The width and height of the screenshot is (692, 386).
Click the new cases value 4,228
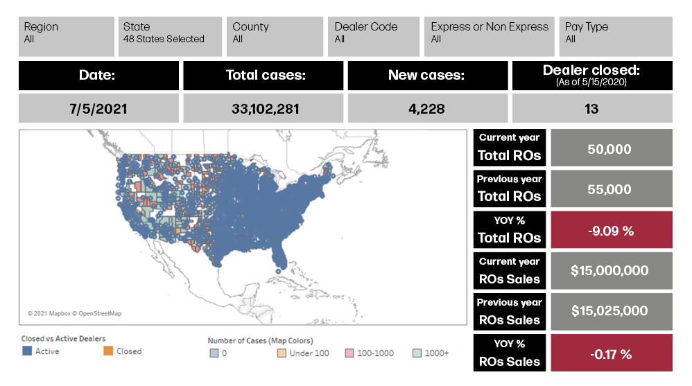click(x=426, y=109)
